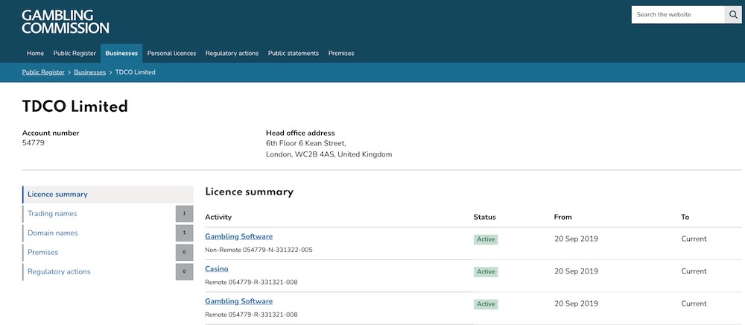Click the Activity column header
Screen dimensions: 745x325
(218, 217)
